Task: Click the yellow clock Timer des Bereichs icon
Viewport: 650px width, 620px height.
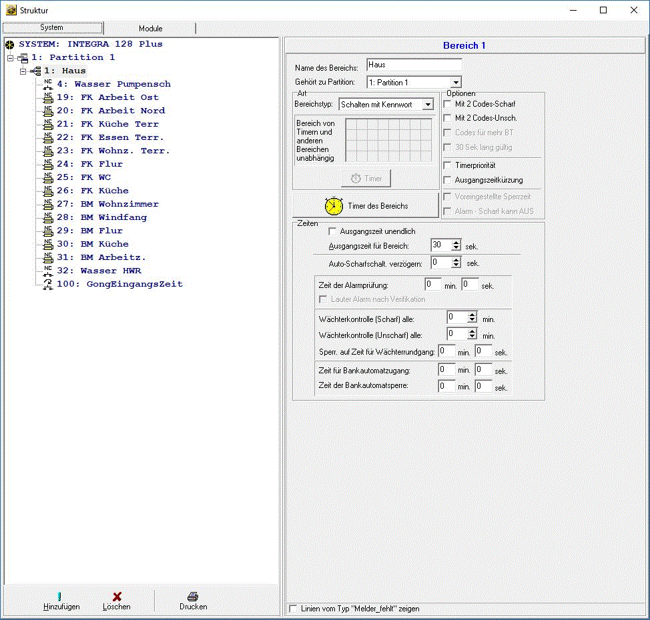Action: (334, 206)
